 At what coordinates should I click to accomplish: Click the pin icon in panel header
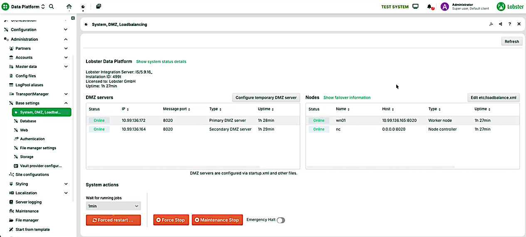[x=491, y=24]
